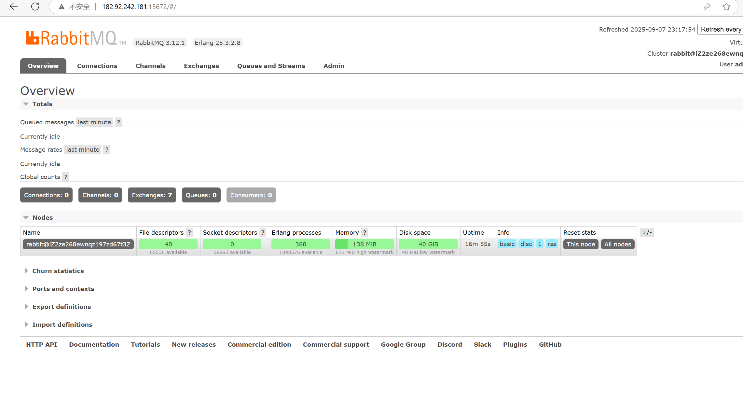This screenshot has width=743, height=401.
Task: Click the basic info tag
Action: point(507,244)
